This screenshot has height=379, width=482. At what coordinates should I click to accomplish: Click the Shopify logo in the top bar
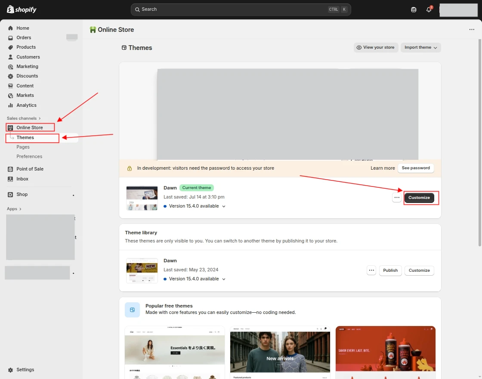(x=22, y=9)
